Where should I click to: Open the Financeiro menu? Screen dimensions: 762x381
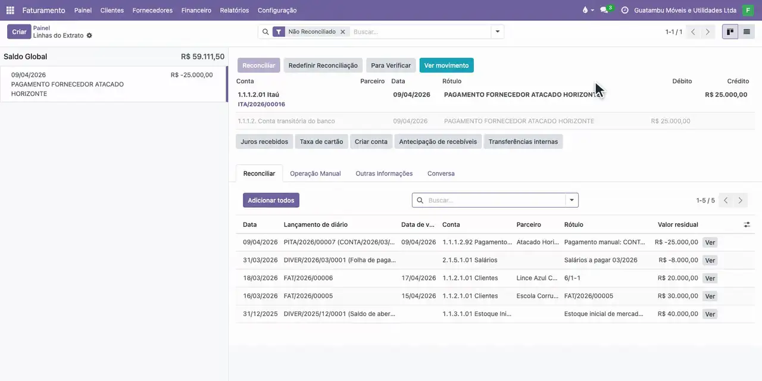[196, 10]
